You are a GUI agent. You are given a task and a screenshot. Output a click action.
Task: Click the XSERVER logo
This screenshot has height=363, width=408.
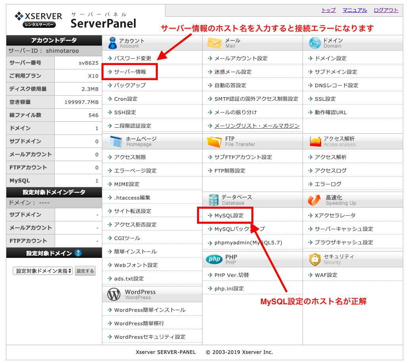[x=38, y=19]
